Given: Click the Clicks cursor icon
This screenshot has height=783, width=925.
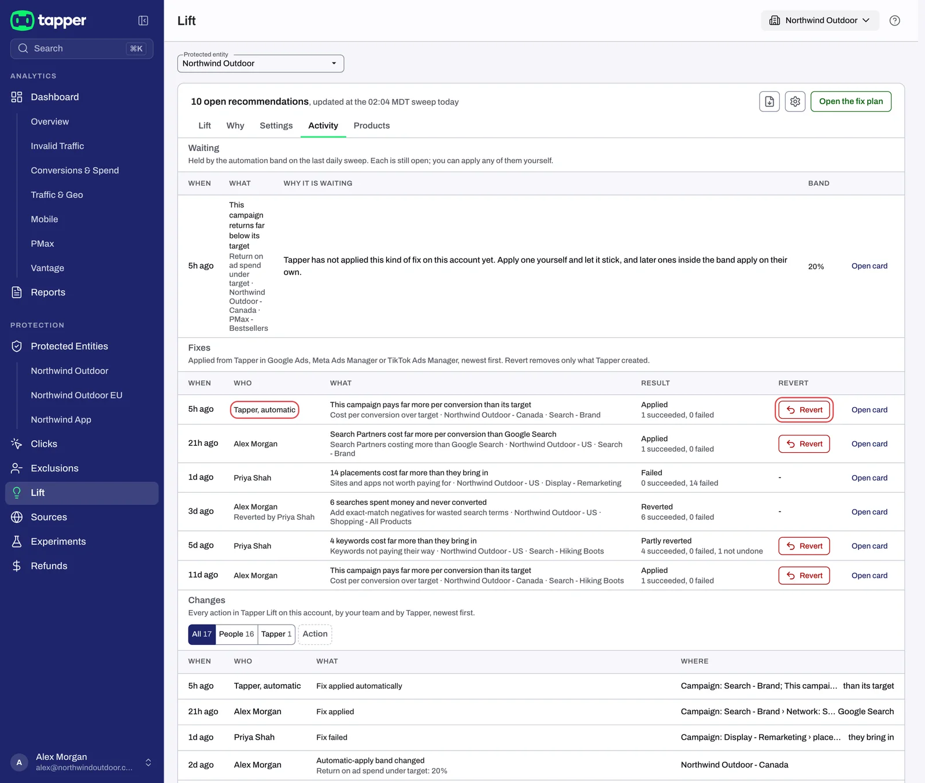Looking at the screenshot, I should click(x=17, y=444).
